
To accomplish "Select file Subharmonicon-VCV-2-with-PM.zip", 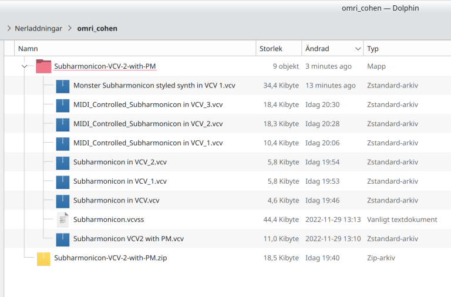I will pyautogui.click(x=110, y=258).
